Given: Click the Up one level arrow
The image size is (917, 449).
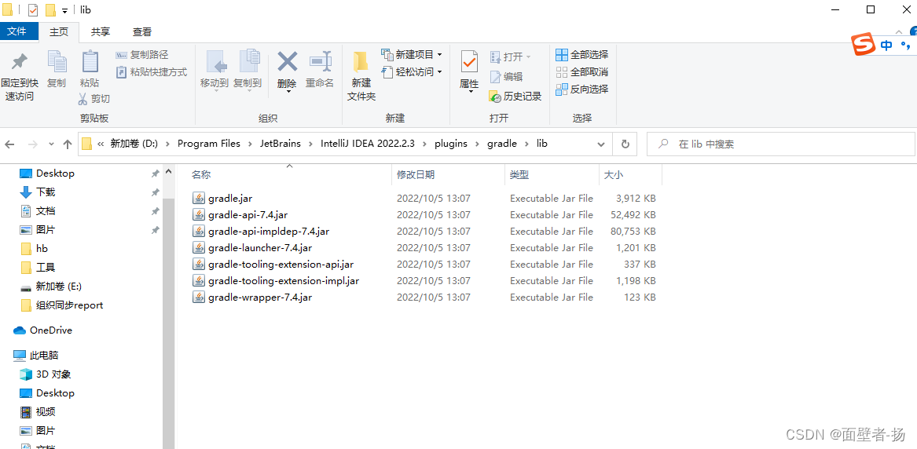Looking at the screenshot, I should [x=68, y=144].
